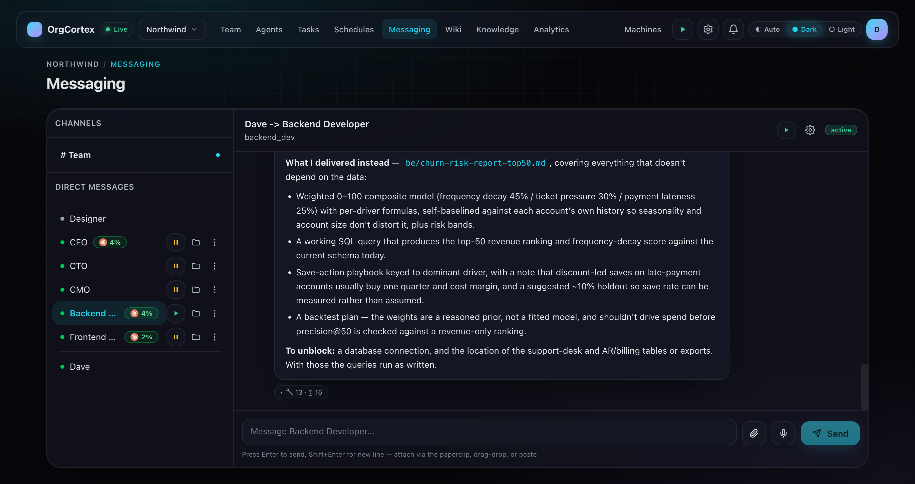Viewport: 915px width, 484px height.
Task: Open the churn-risk-report-top50.md file link
Action: tap(475, 163)
